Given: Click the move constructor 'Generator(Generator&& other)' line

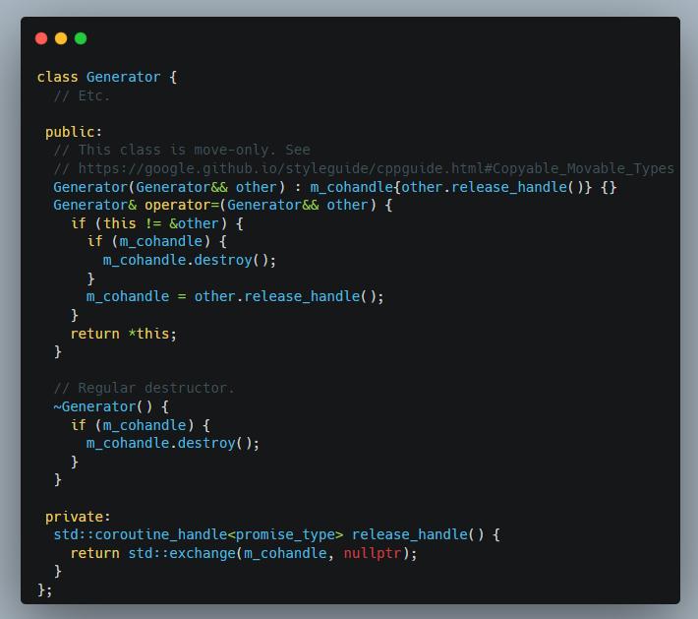Looking at the screenshot, I should (335, 187).
